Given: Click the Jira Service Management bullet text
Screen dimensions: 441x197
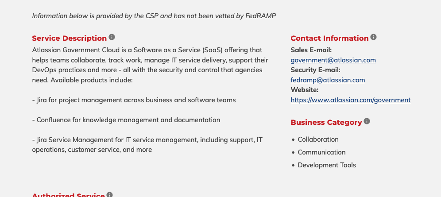Looking at the screenshot, I should pyautogui.click(x=147, y=145).
